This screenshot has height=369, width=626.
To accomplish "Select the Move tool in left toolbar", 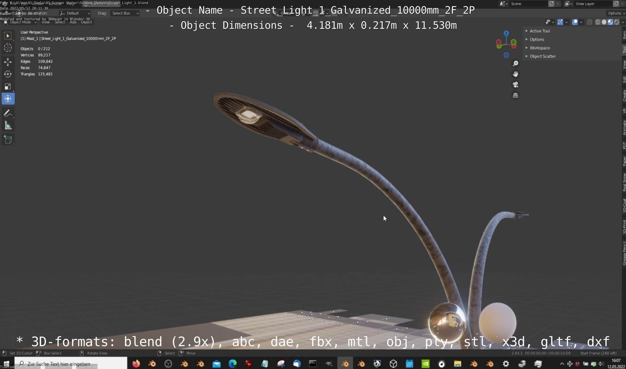I will (8, 62).
